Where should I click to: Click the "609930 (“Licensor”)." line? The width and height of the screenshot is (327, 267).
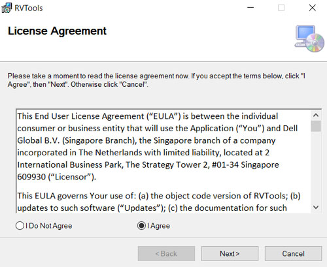coord(57,177)
